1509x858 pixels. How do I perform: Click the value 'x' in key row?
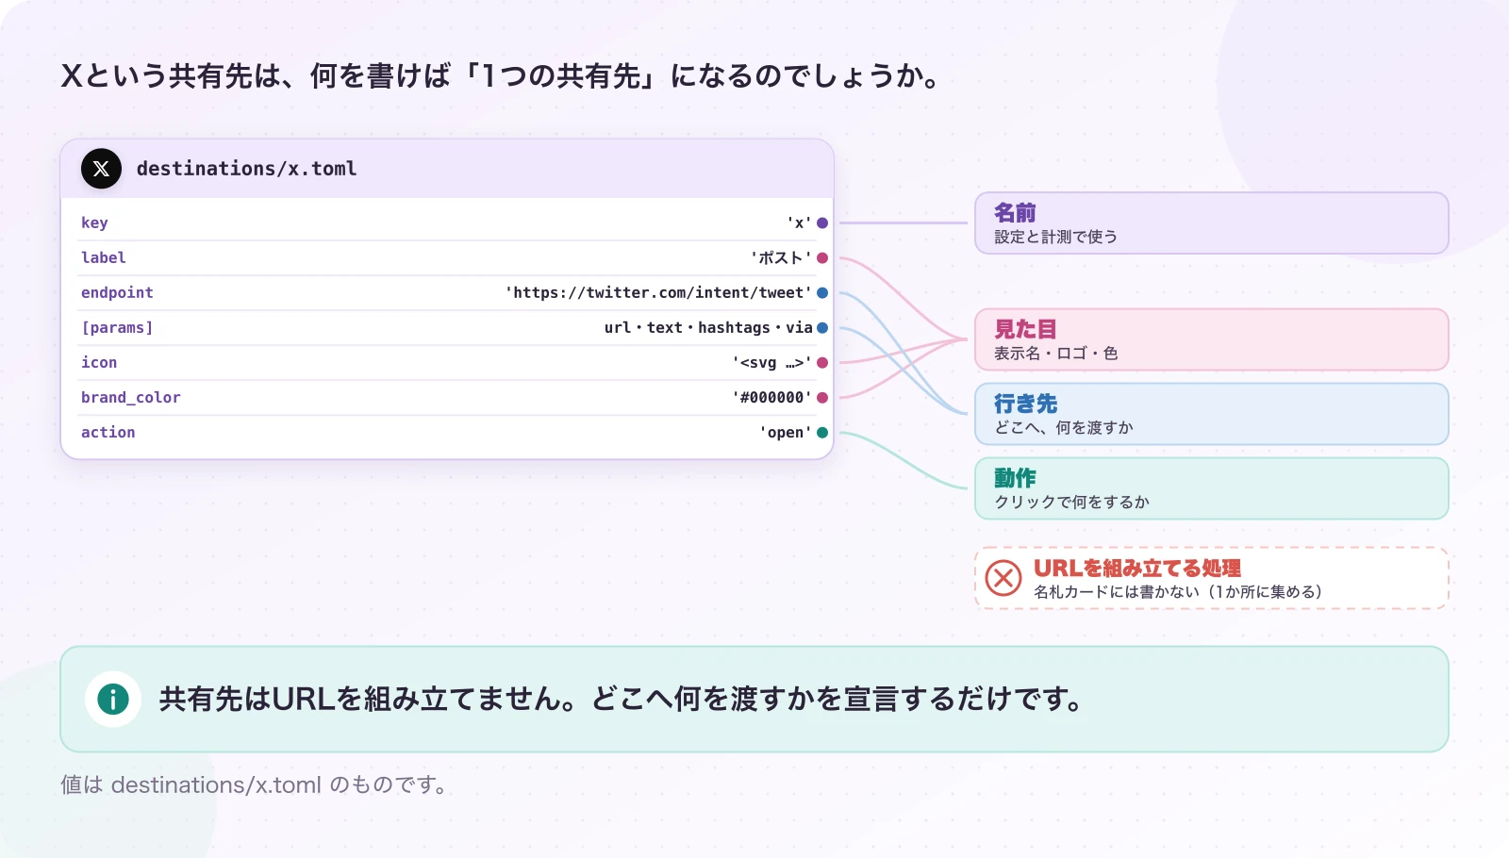coord(799,223)
